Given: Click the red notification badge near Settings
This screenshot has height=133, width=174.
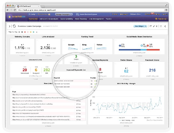Looking at the screenshot, I should [x=152, y=13].
